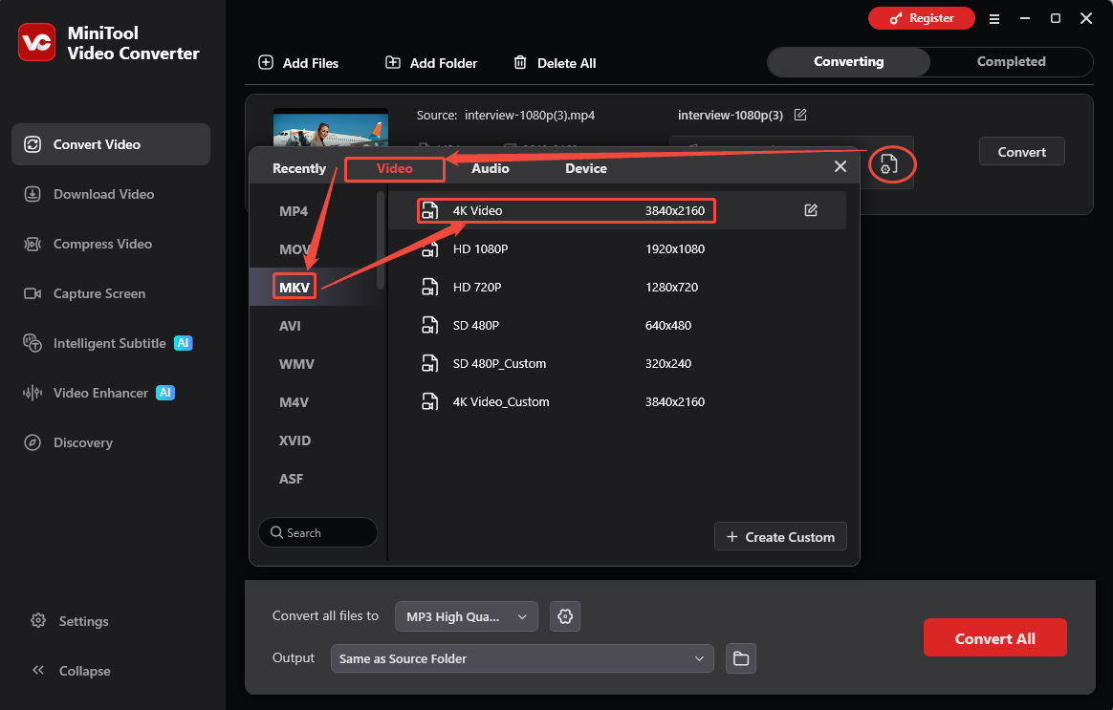This screenshot has height=710, width=1113.
Task: Choose the HD 720P preset
Action: [x=617, y=288]
